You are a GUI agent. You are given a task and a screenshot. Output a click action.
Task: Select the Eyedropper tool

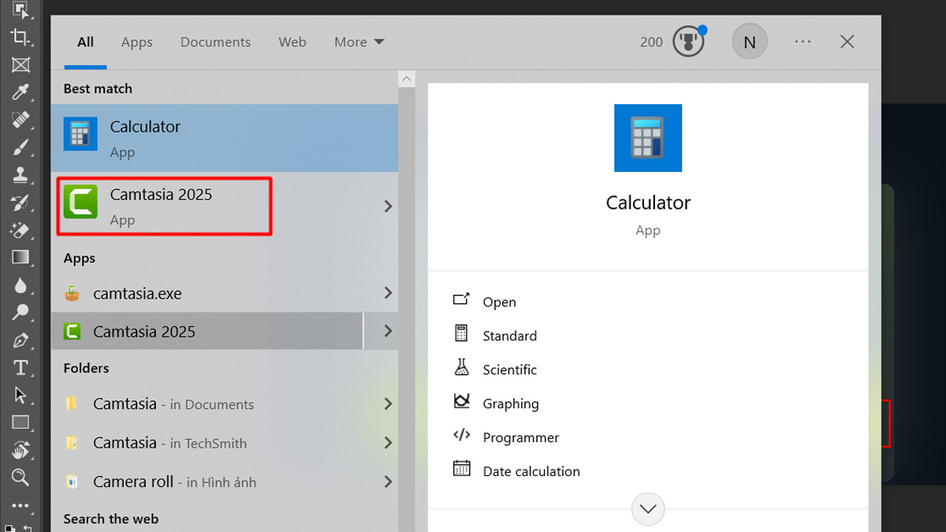pyautogui.click(x=20, y=92)
